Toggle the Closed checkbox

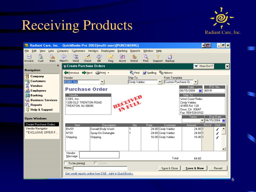[x=95, y=163]
